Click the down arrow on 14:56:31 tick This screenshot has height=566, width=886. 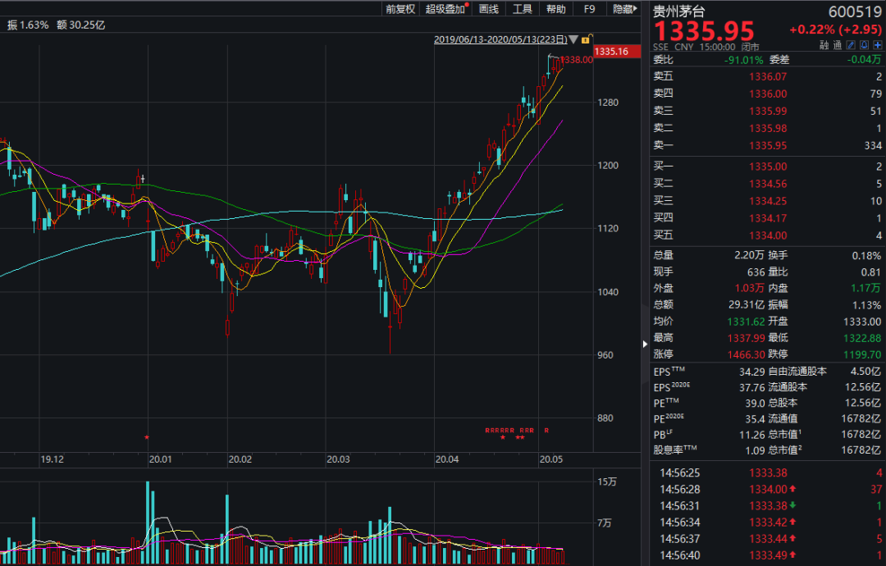pos(792,505)
